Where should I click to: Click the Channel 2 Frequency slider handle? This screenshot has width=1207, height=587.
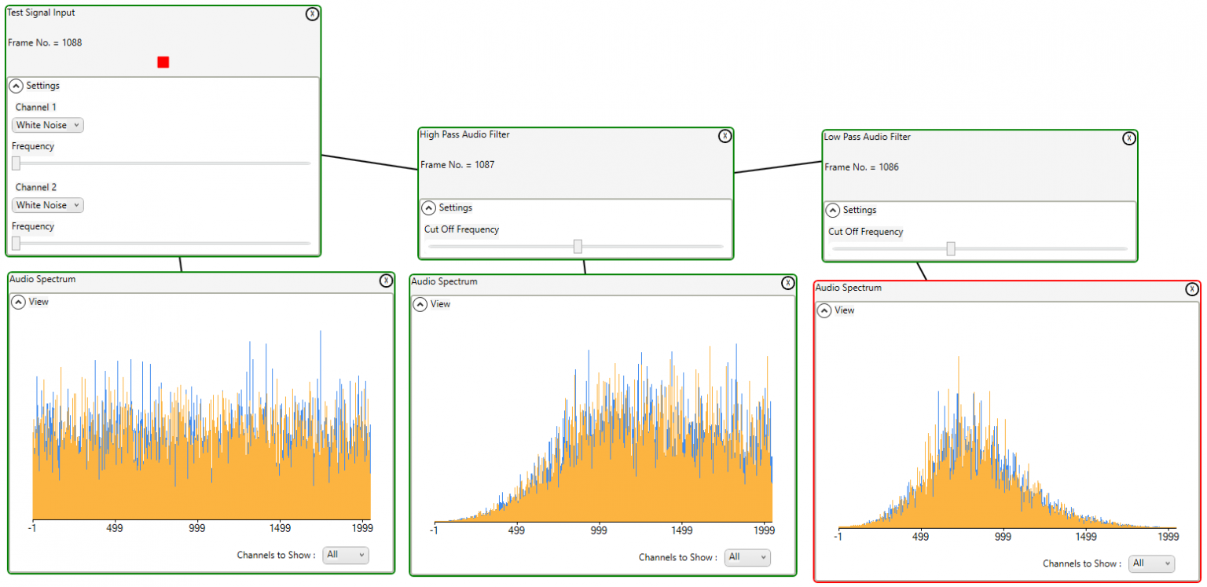click(x=15, y=243)
